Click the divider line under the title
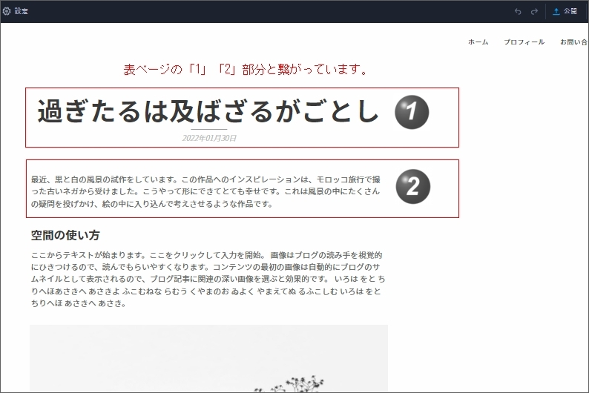589x393 pixels. (x=209, y=130)
